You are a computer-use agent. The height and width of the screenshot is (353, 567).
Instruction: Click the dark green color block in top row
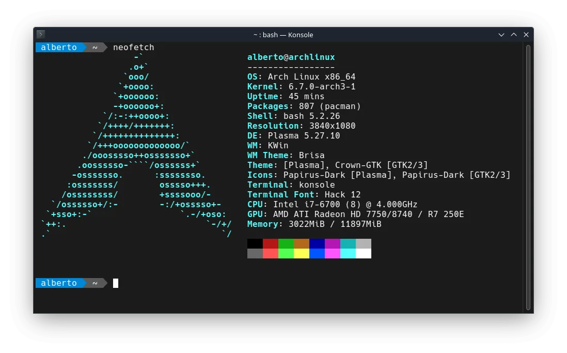[x=286, y=243]
